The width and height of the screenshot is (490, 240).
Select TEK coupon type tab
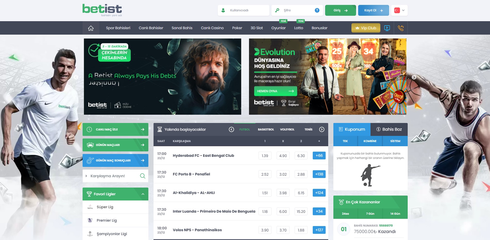[x=345, y=141]
